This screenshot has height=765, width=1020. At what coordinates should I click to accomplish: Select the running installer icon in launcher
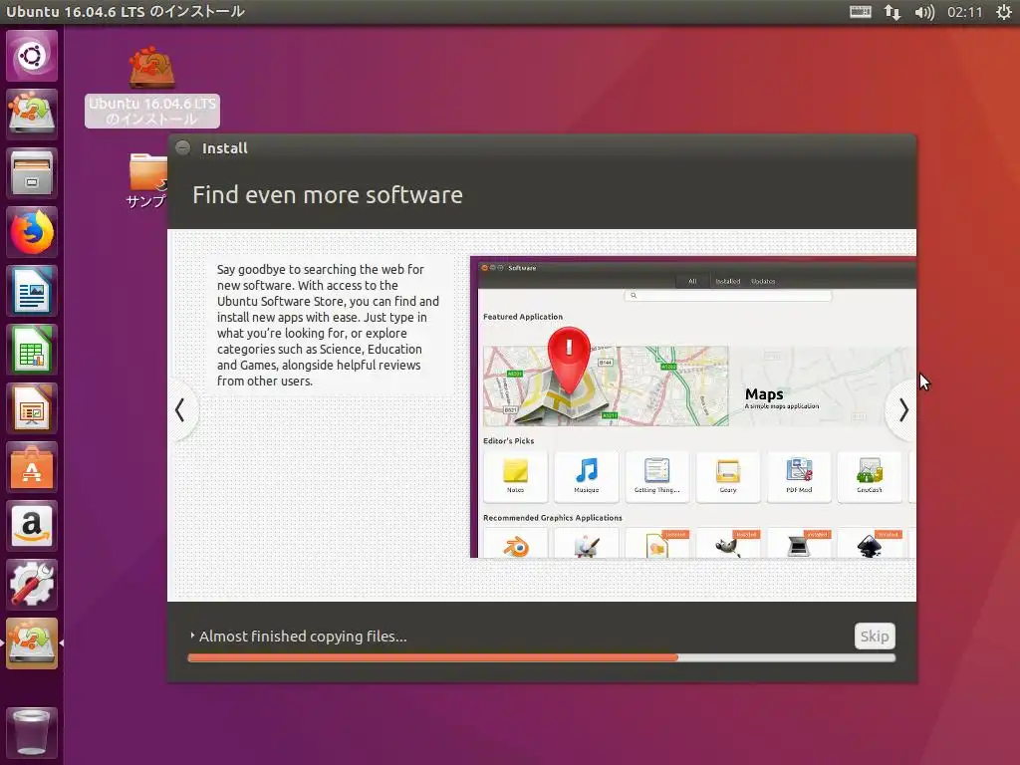pyautogui.click(x=31, y=643)
